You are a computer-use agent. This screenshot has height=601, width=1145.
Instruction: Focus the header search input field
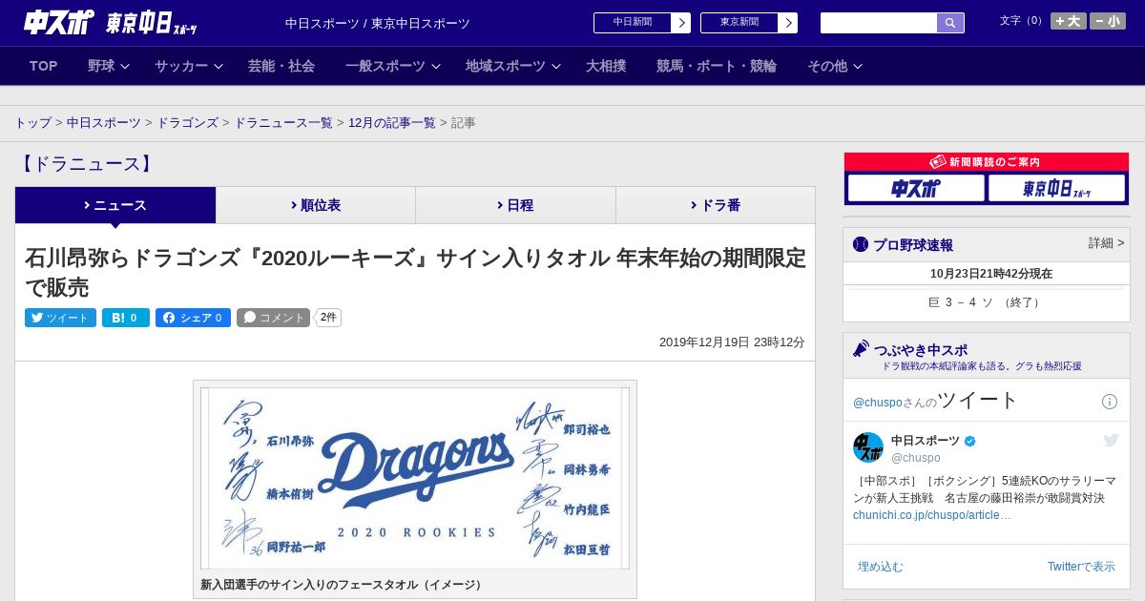(x=879, y=23)
